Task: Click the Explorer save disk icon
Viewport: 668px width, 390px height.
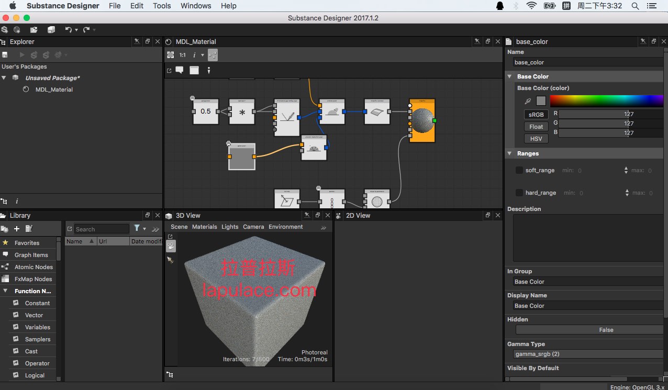Action: pyautogui.click(x=5, y=54)
